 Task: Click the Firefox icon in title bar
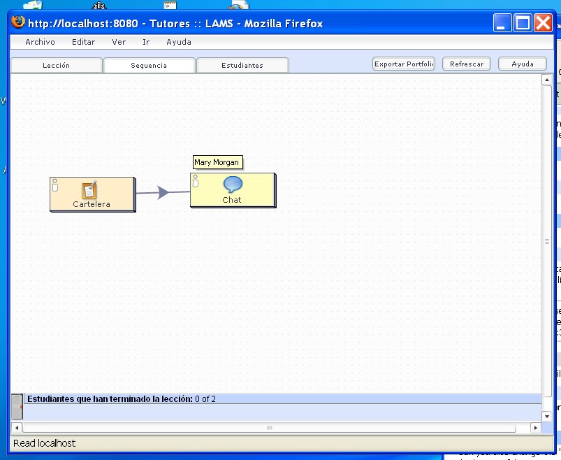point(19,22)
